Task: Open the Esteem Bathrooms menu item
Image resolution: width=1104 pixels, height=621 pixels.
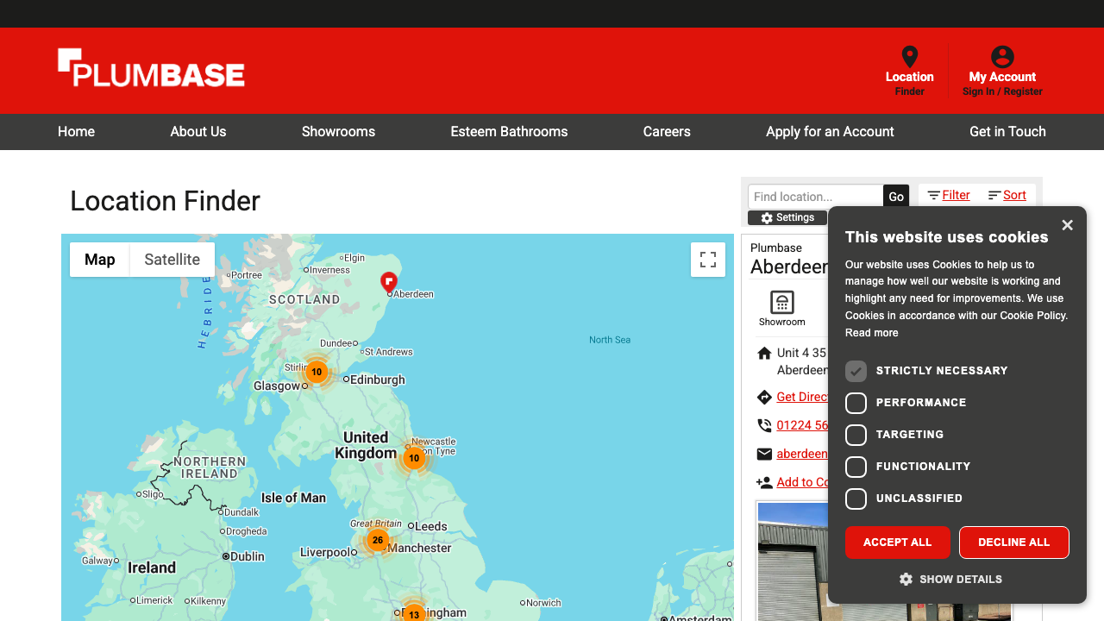Action: [x=509, y=132]
